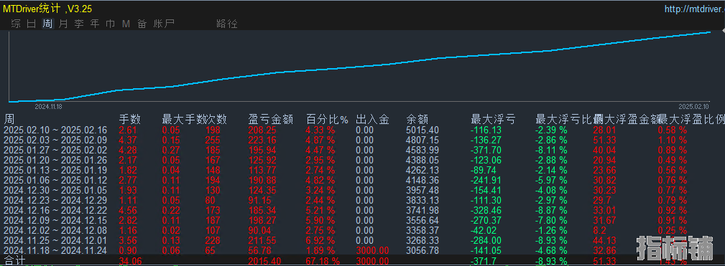The image size is (725, 266).
Task: Select the 2024.12.16 ~ 2024.12.22 week row
Action: (x=362, y=209)
